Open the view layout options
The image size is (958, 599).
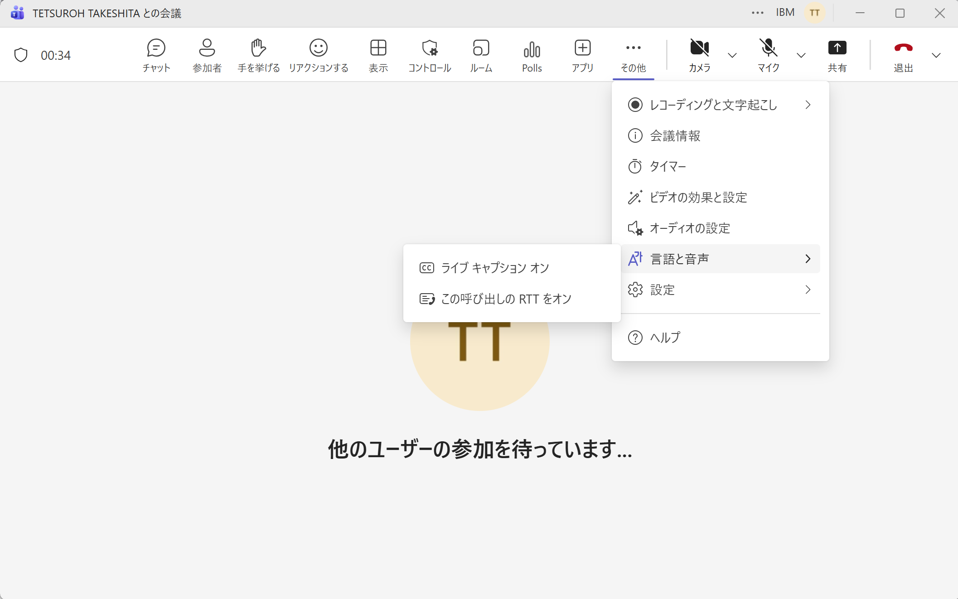click(x=378, y=54)
